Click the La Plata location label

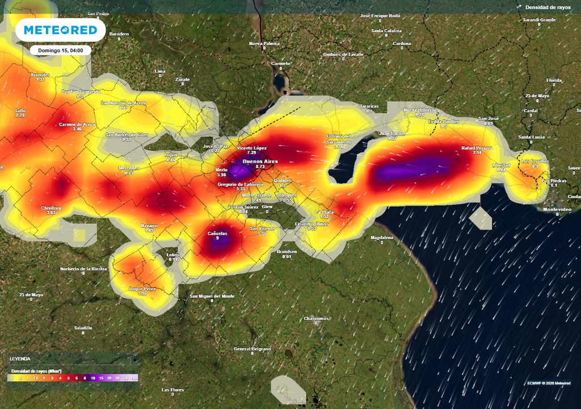(x=324, y=212)
